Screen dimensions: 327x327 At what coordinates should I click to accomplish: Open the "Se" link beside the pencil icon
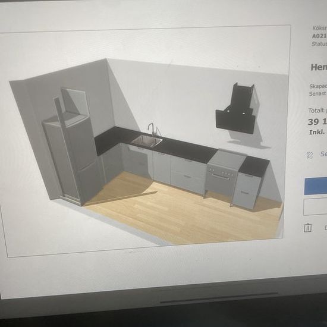click(323, 154)
